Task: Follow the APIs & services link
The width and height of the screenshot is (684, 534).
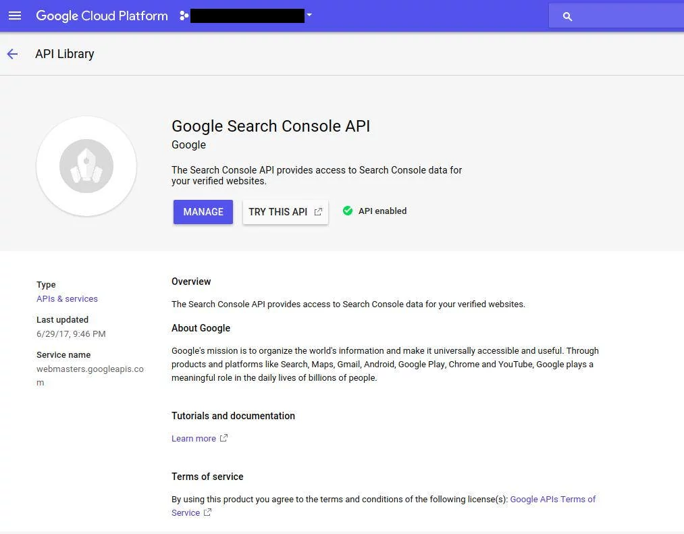Action: pyautogui.click(x=67, y=298)
